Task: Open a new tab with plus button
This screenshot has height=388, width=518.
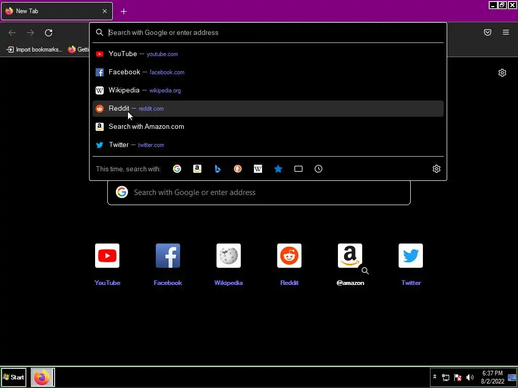Action: [x=123, y=12]
